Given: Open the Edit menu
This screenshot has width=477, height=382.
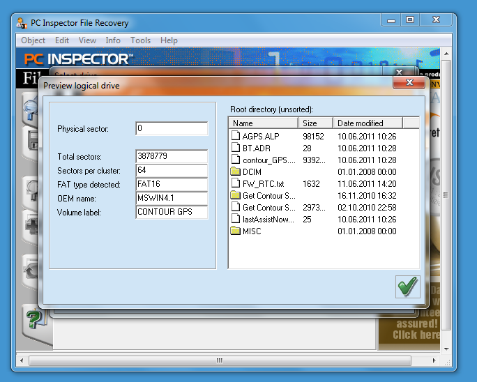Looking at the screenshot, I should 62,40.
